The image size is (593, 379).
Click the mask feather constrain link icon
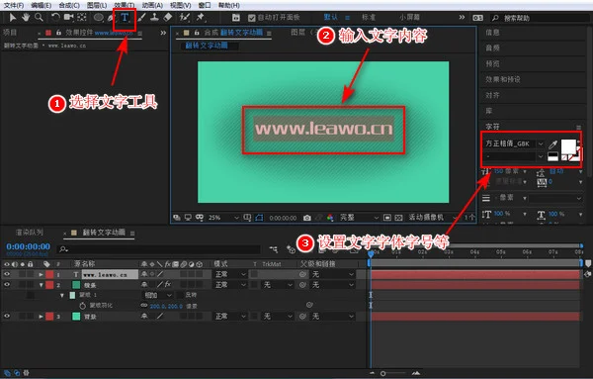[x=144, y=305]
